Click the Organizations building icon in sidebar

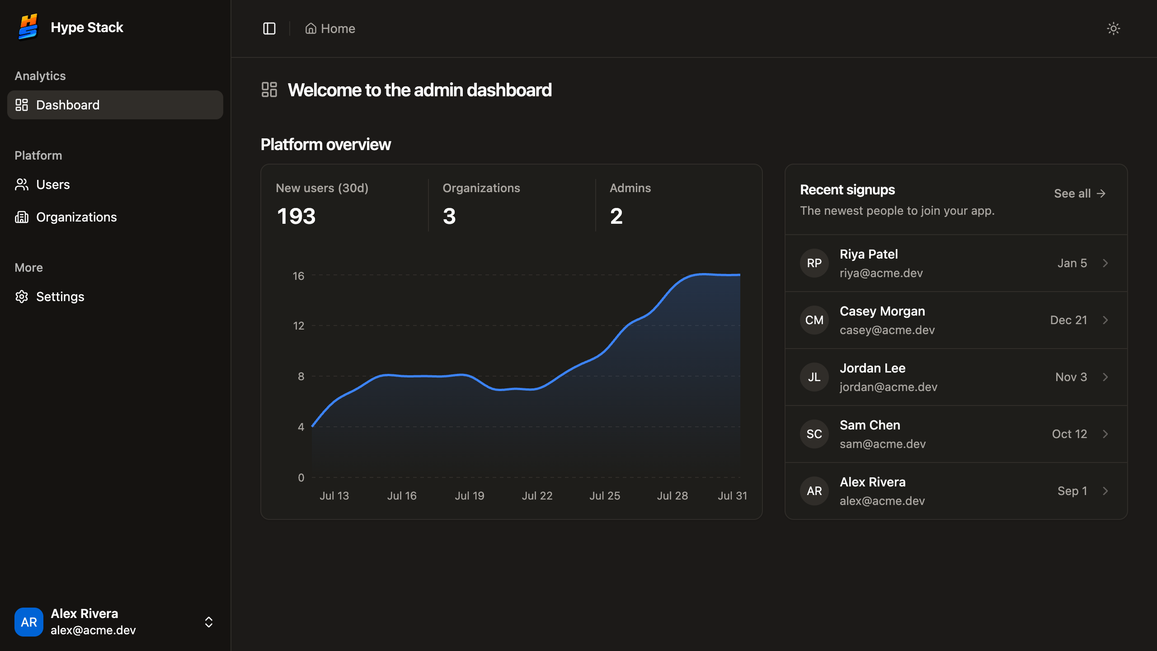(22, 217)
